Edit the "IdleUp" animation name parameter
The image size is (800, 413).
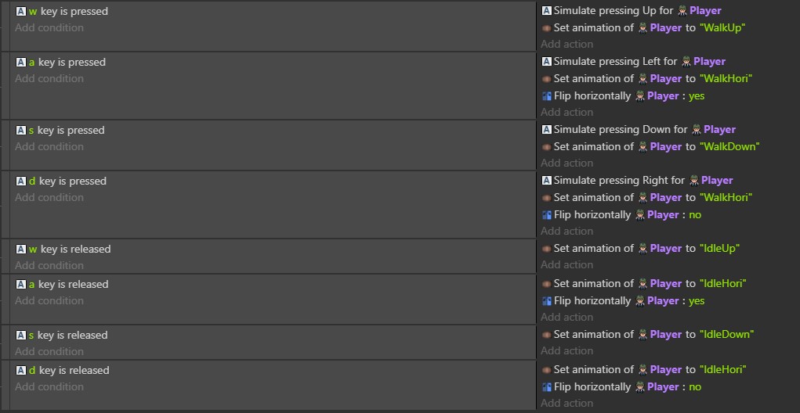point(719,249)
